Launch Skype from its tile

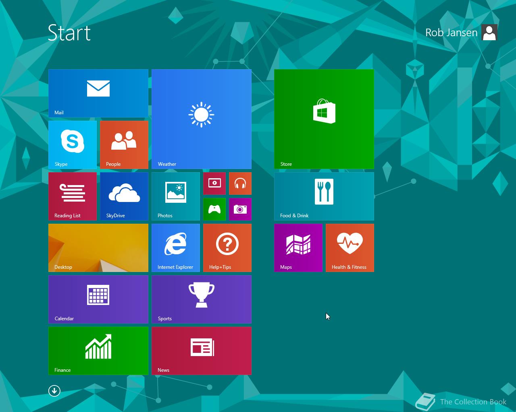click(73, 145)
